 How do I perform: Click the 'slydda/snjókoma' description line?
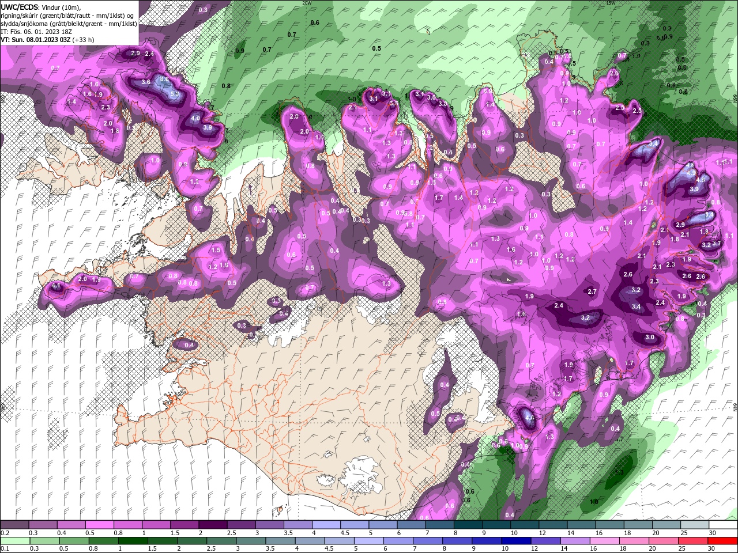69,24
